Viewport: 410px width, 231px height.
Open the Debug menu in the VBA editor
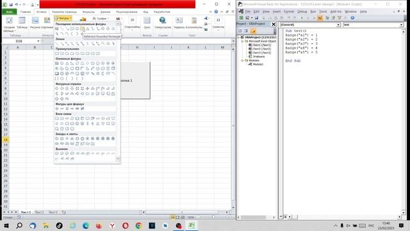pyautogui.click(x=302, y=12)
